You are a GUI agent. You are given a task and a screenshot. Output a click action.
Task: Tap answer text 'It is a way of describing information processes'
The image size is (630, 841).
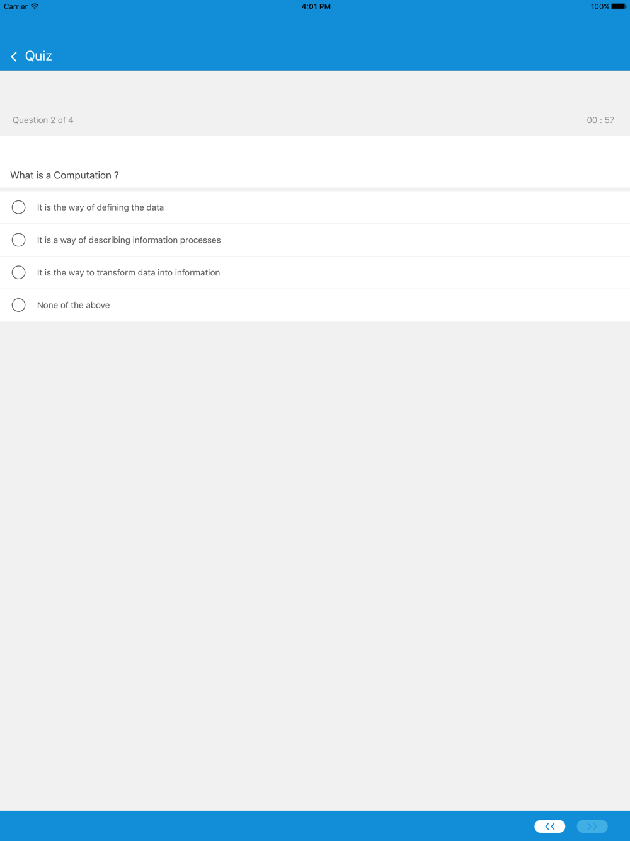129,240
